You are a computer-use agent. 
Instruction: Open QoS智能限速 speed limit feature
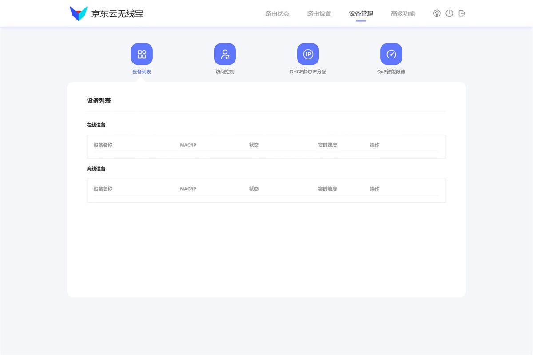(x=391, y=54)
